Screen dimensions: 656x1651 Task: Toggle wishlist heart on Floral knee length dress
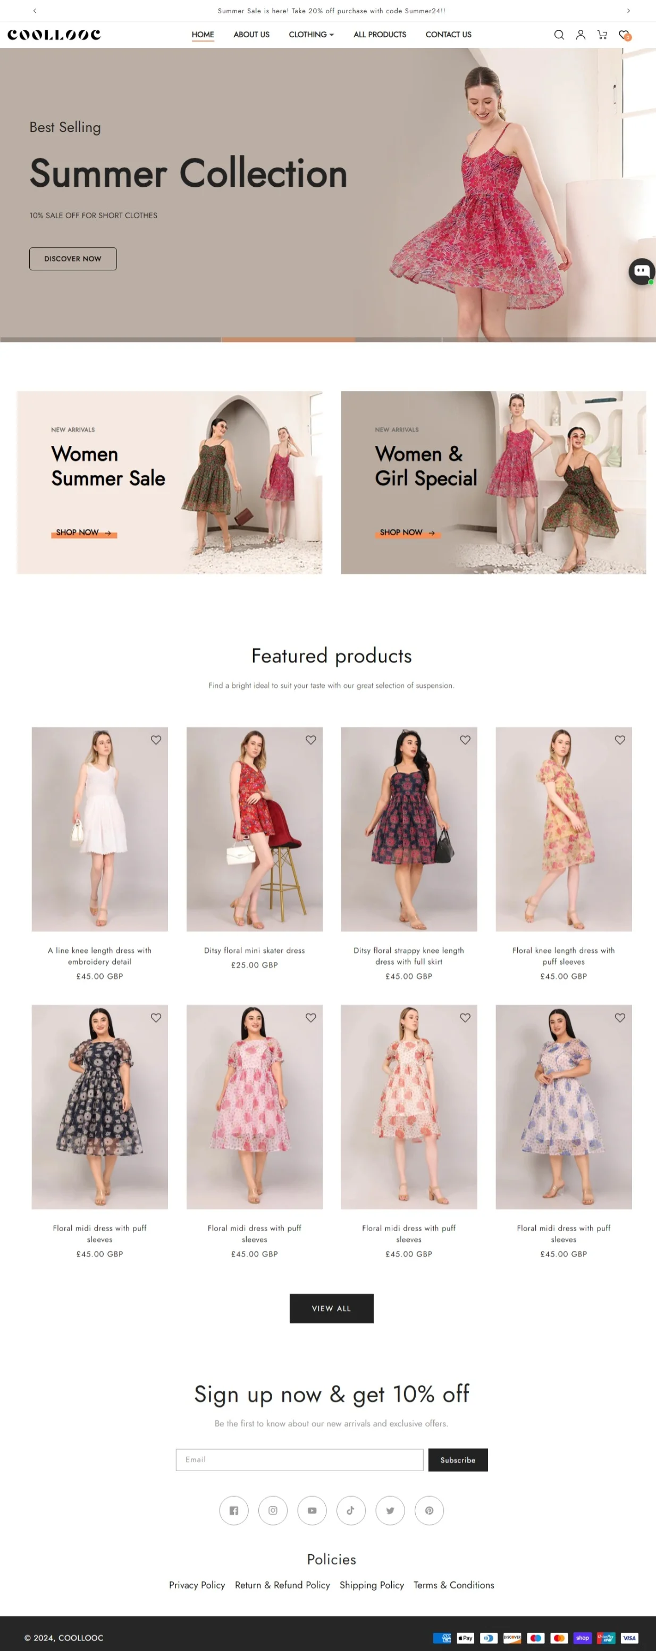[620, 740]
